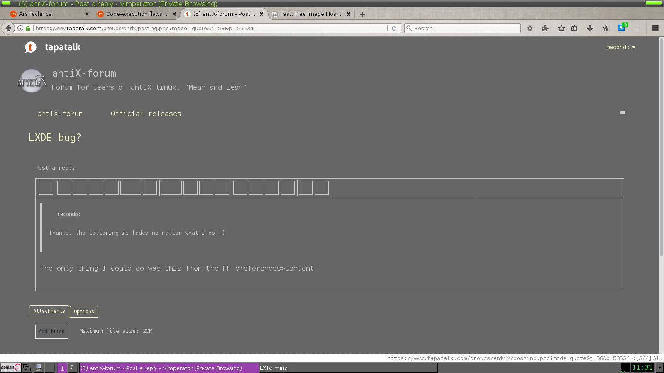This screenshot has width=664, height=373.
Task: Close the Code-execution flaws tab
Action: (x=174, y=14)
